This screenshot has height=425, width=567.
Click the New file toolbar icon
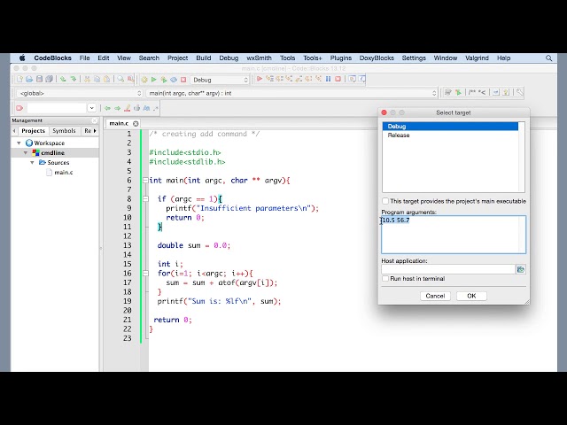click(x=19, y=79)
